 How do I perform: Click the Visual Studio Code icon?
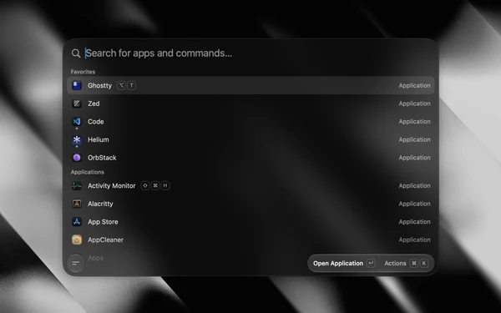[77, 121]
